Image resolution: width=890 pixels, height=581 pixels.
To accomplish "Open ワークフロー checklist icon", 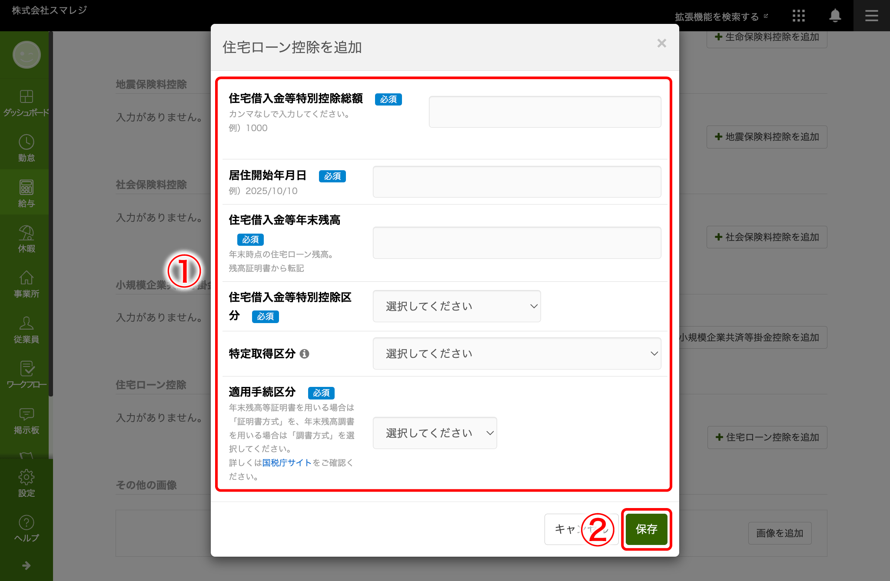I will pyautogui.click(x=27, y=369).
